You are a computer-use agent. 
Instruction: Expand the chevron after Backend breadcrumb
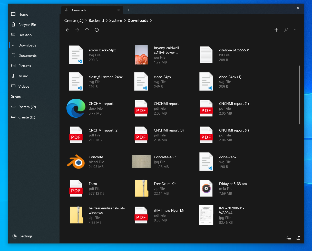[107, 21]
